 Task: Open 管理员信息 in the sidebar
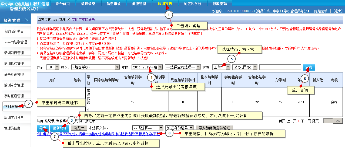12,128
